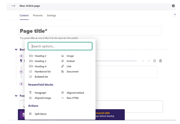Click the info icon in the header

pyautogui.click(x=173, y=6)
